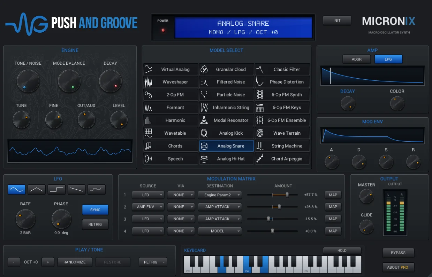Select the Virtual Analog model icon
This screenshot has width=432, height=277.
click(148, 69)
